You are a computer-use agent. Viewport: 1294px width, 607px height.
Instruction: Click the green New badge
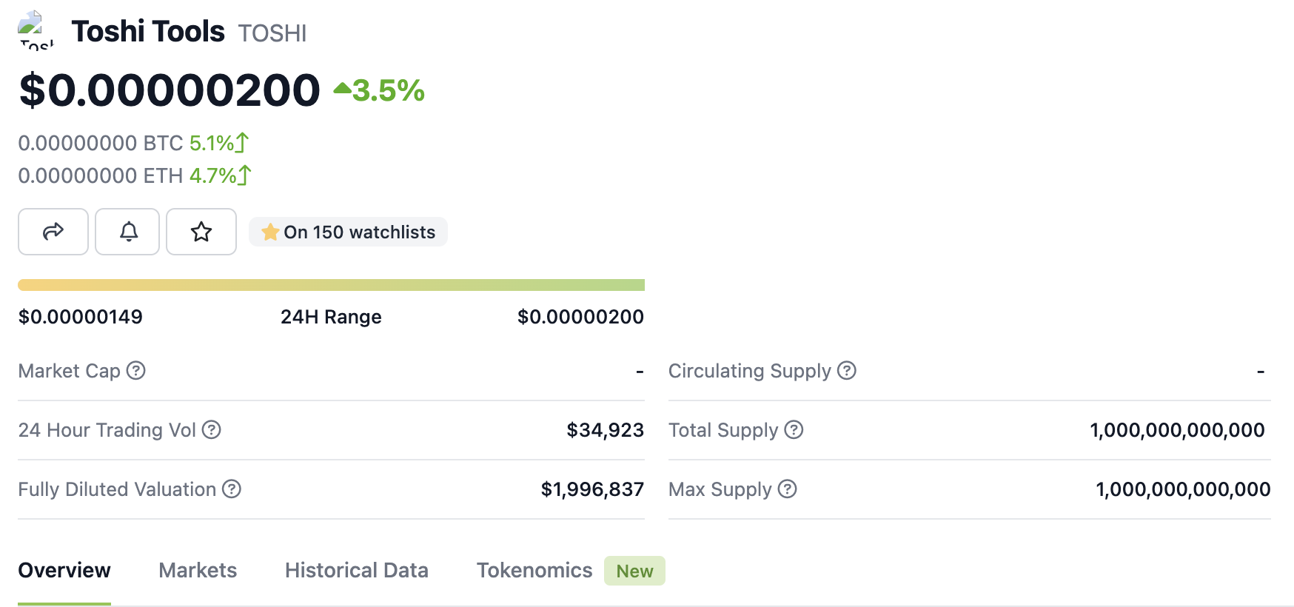click(x=634, y=571)
